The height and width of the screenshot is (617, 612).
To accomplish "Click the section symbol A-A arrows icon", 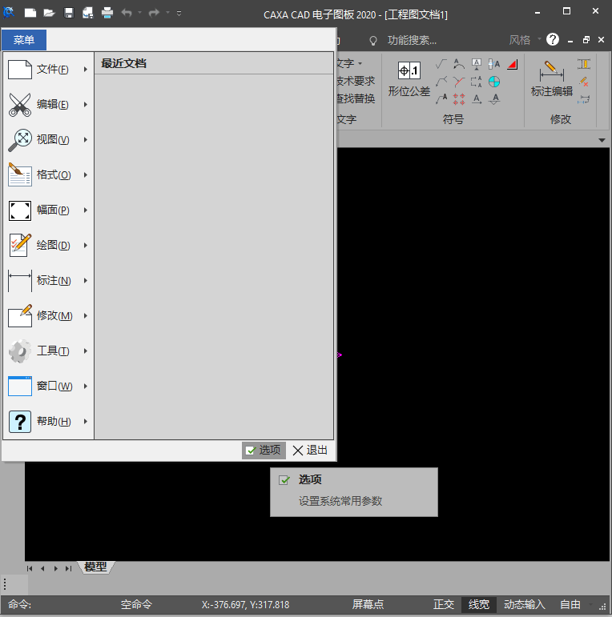I will point(477,82).
